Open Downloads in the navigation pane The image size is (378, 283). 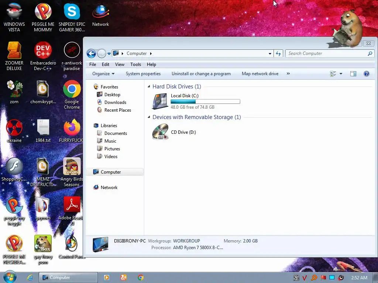pyautogui.click(x=112, y=102)
